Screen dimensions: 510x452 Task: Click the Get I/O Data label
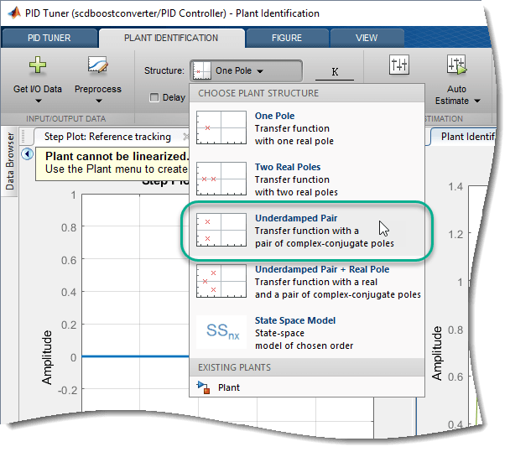coord(38,89)
